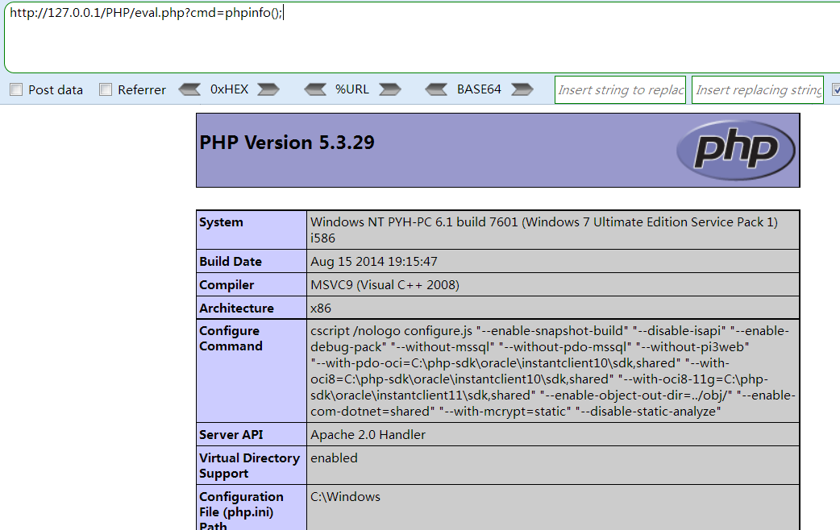Click the 'x86' architecture value
Viewport: 840px width, 530px height.
click(x=321, y=308)
